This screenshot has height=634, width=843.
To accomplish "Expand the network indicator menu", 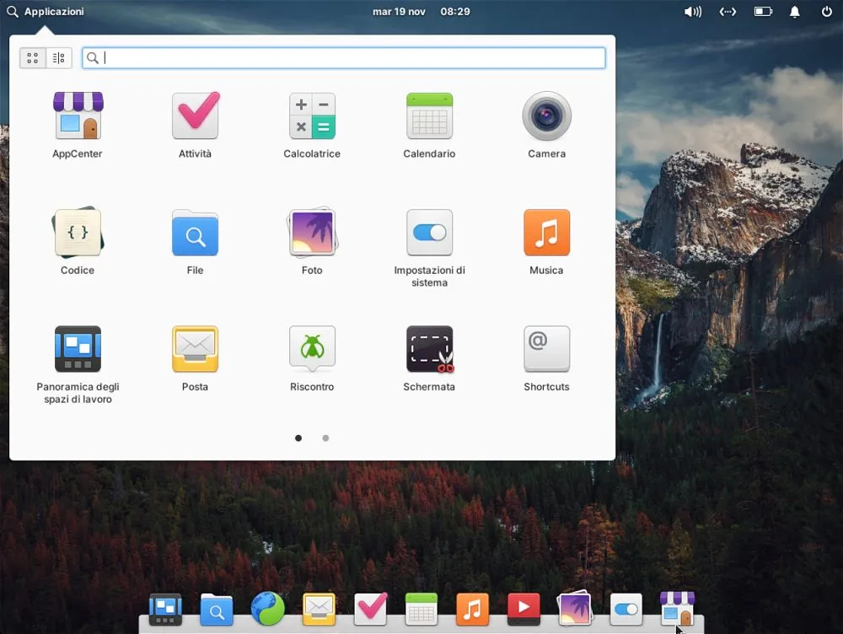I will pos(727,12).
